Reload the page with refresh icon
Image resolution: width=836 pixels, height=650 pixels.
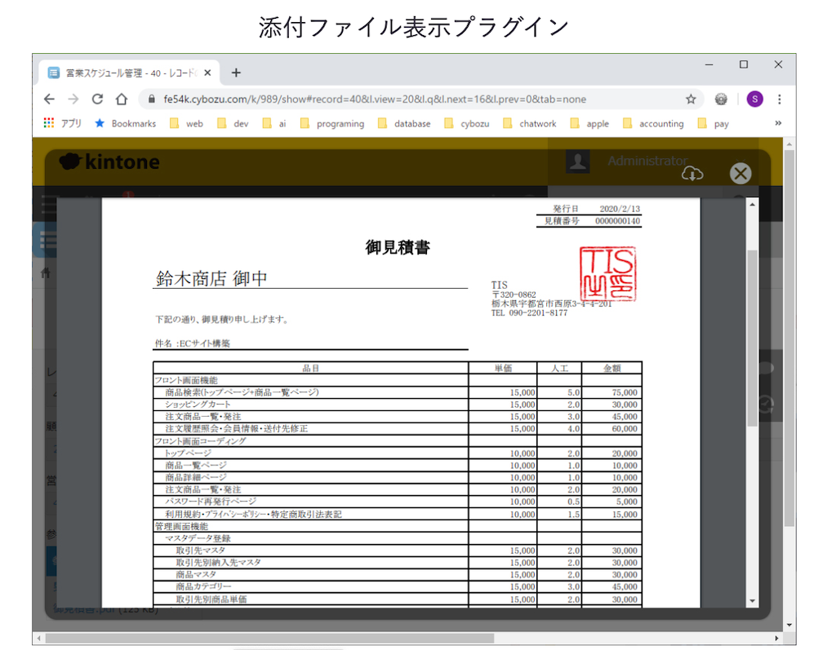click(97, 99)
